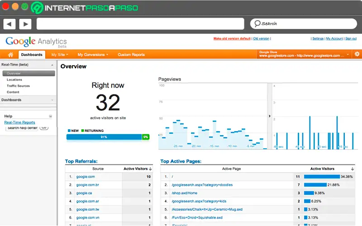Viewport: 362px width, 226px height.
Task: Open google.com.vn referral source
Action: [x=88, y=218]
